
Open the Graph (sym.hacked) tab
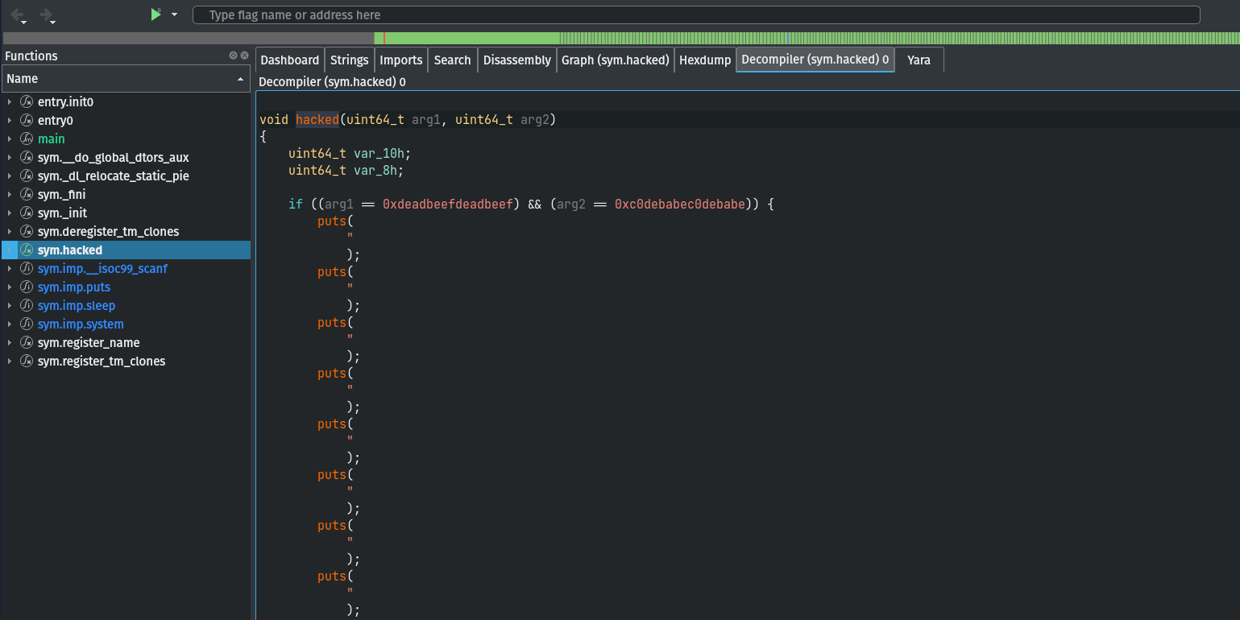click(x=615, y=60)
